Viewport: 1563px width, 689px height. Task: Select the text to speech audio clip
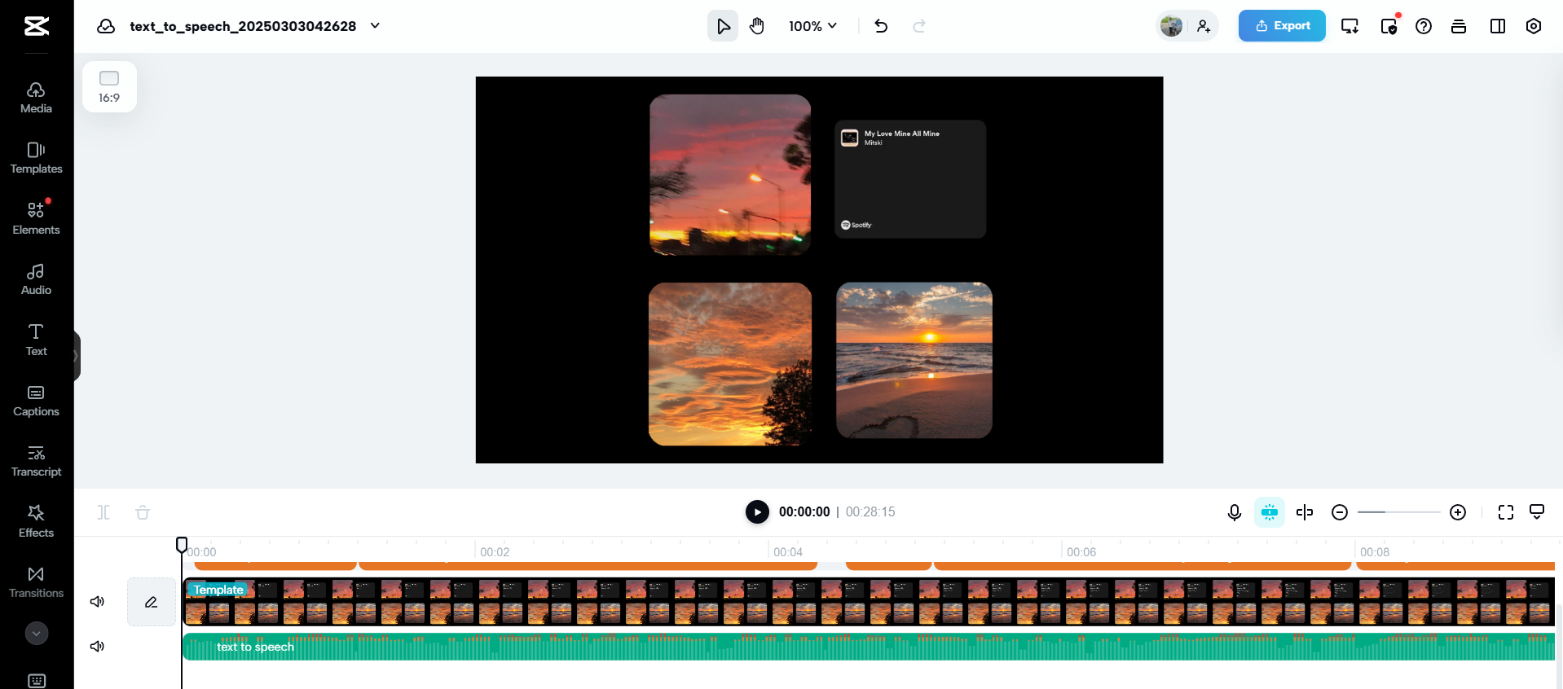(869, 647)
